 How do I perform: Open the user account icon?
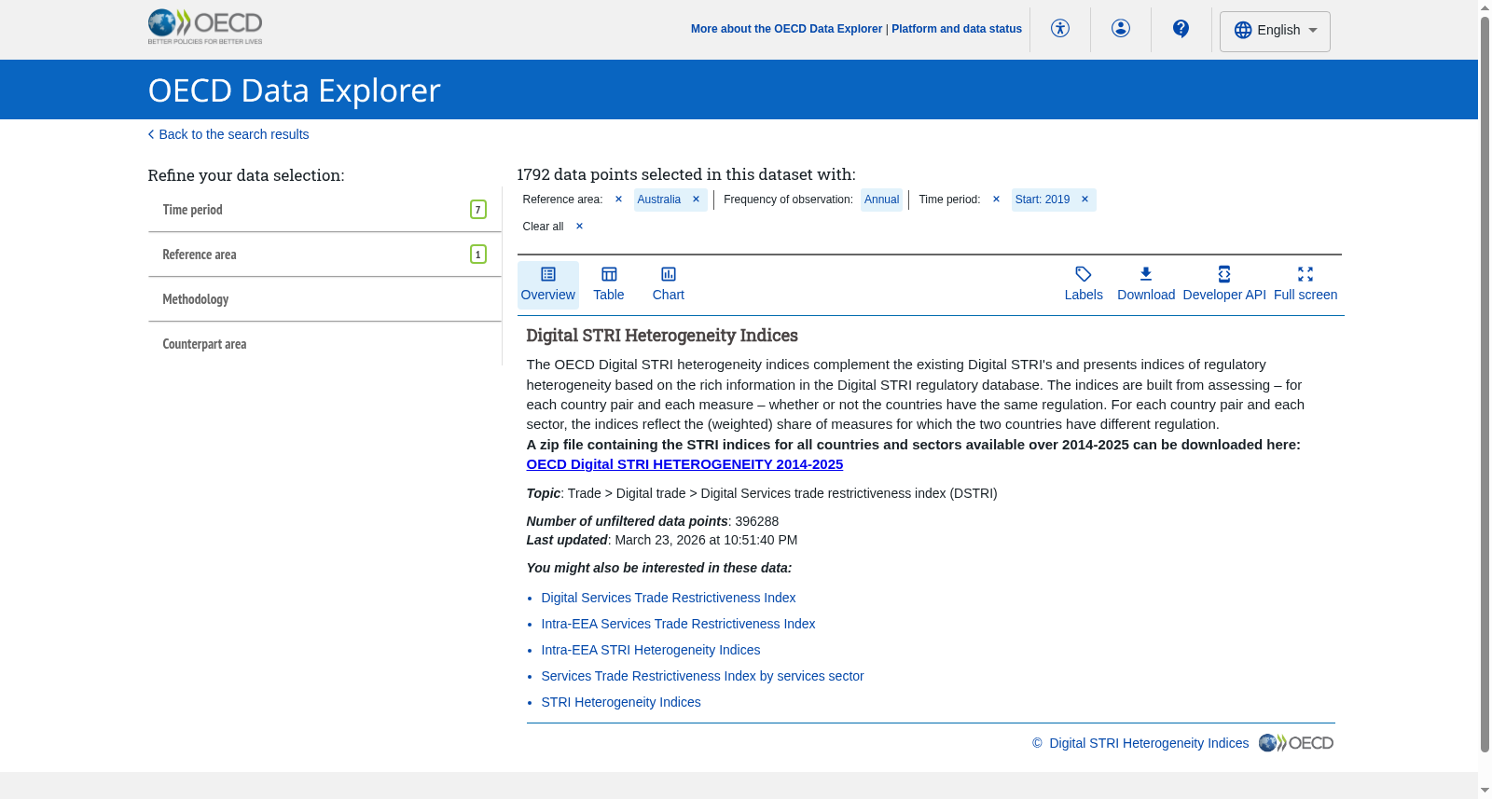[1121, 28]
